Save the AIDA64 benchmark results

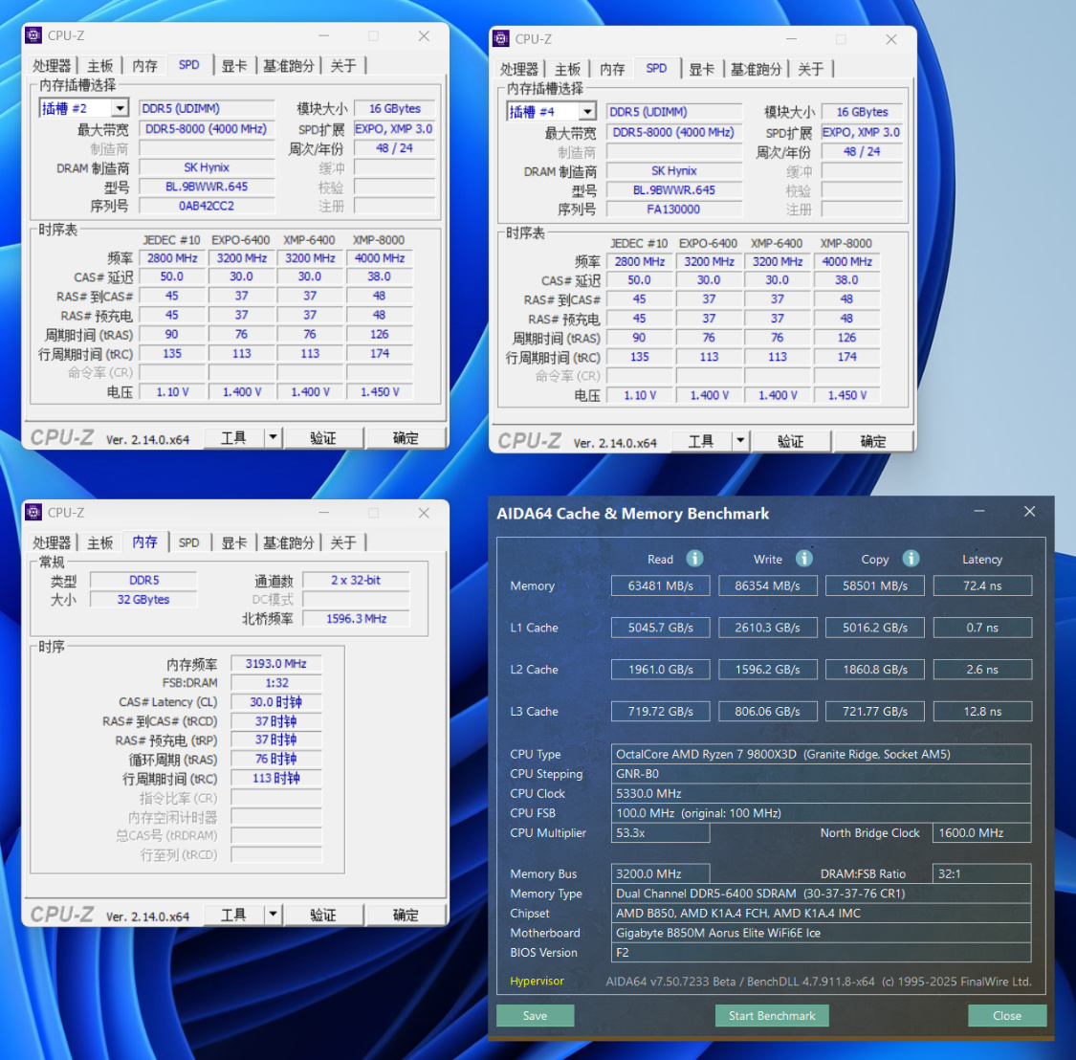coord(535,1015)
